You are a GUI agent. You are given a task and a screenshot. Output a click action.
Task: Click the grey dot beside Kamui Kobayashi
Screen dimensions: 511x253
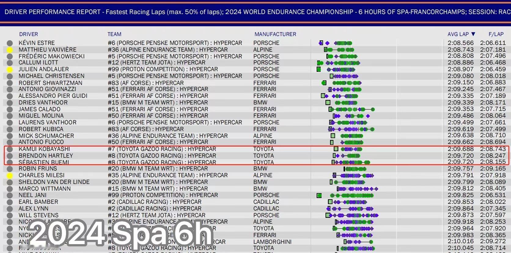[x=10, y=149]
